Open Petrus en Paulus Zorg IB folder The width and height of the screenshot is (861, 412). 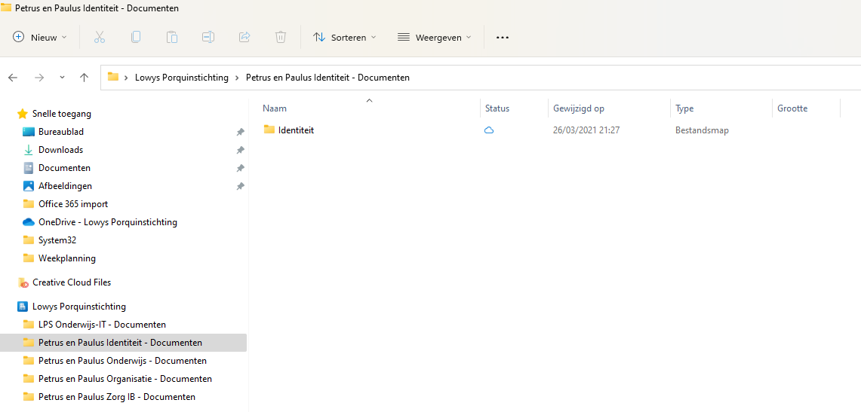(116, 397)
